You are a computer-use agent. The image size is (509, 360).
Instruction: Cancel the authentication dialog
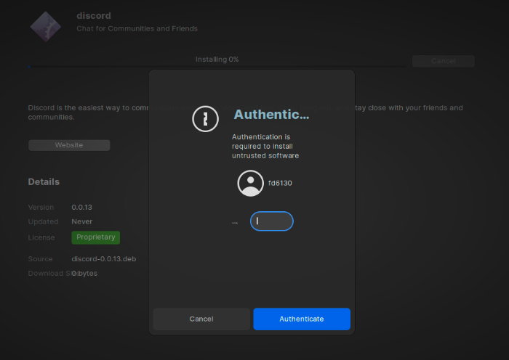click(201, 319)
